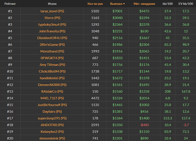Click 2Btn'sGame (PS) player link
The width and height of the screenshot is (196, 141).
coord(52,45)
